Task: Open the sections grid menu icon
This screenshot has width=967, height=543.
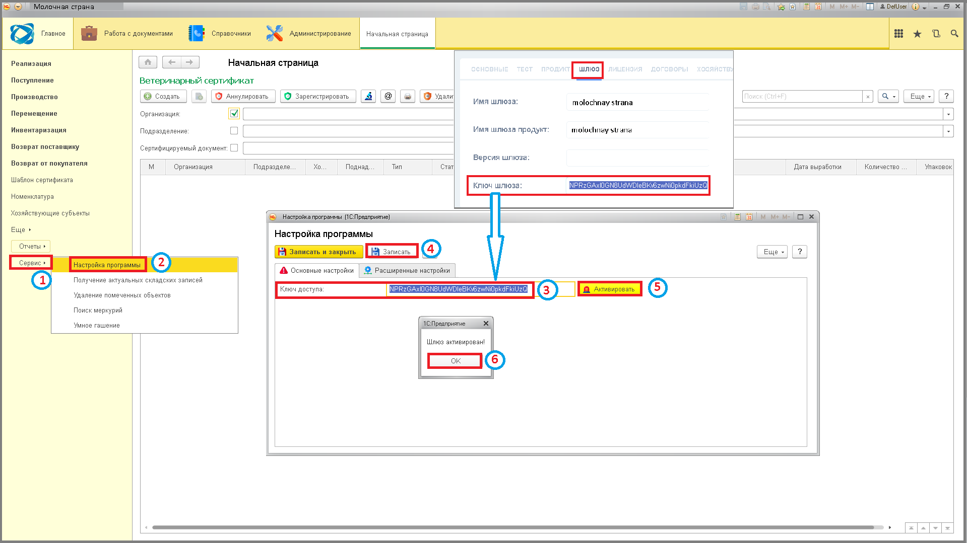Action: click(898, 34)
